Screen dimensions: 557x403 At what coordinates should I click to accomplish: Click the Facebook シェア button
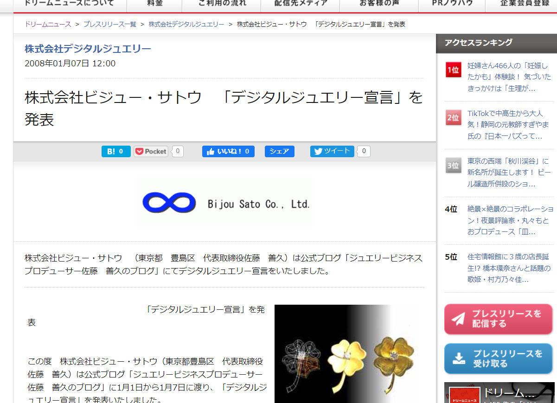(280, 151)
